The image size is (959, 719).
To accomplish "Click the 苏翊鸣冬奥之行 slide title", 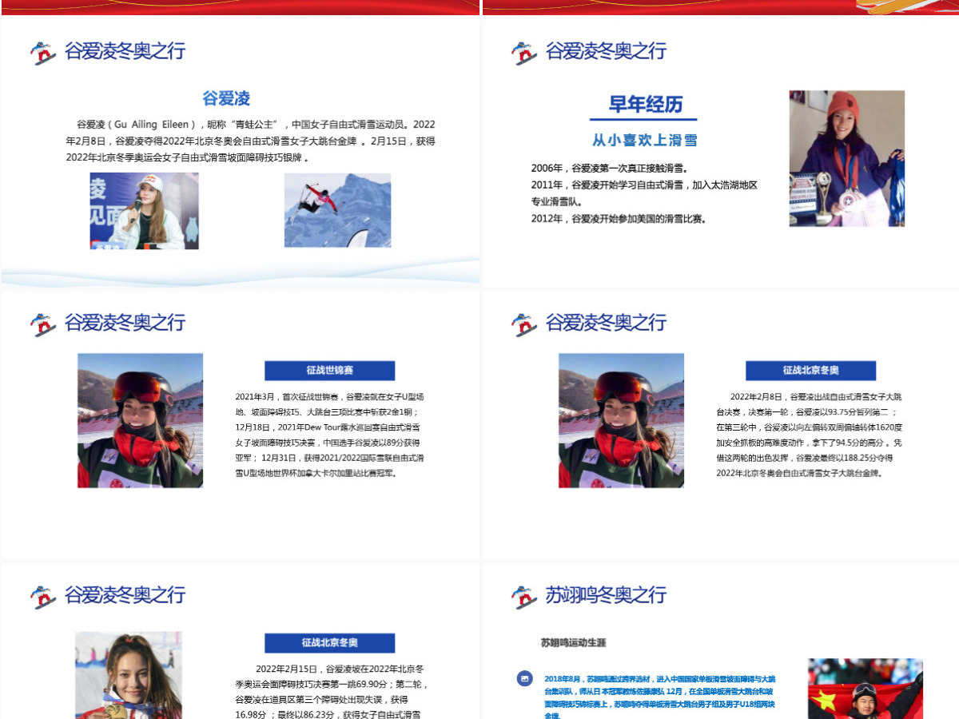I will (x=606, y=595).
